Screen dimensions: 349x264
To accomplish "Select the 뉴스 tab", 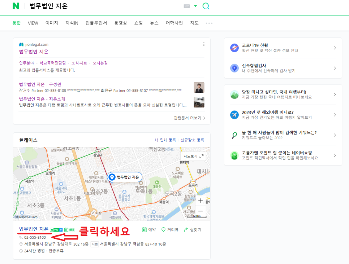I will (x=154, y=23).
